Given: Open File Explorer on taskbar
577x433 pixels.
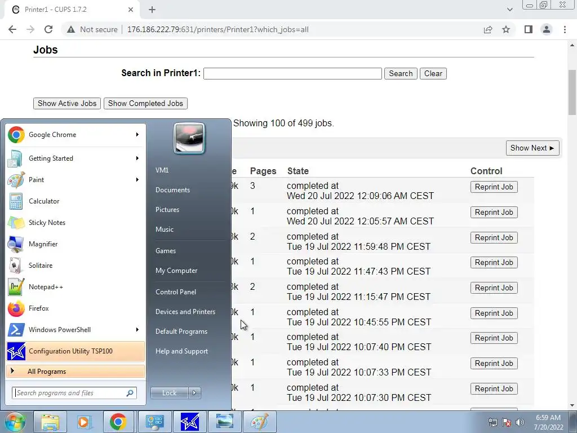Looking at the screenshot, I should pos(50,422).
